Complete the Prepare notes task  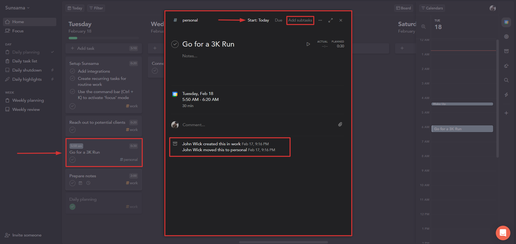72,183
